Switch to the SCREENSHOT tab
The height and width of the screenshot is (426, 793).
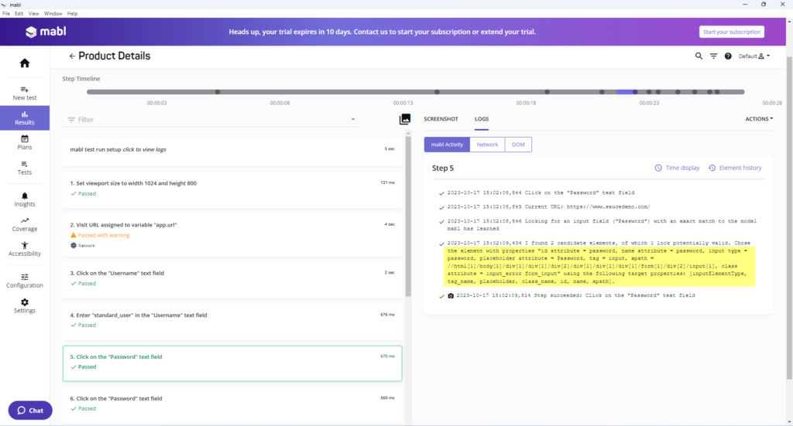441,119
